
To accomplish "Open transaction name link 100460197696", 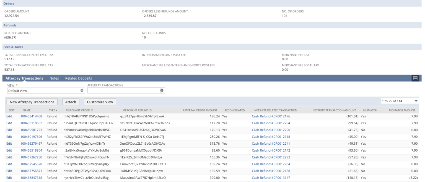I will (x=31, y=137).
